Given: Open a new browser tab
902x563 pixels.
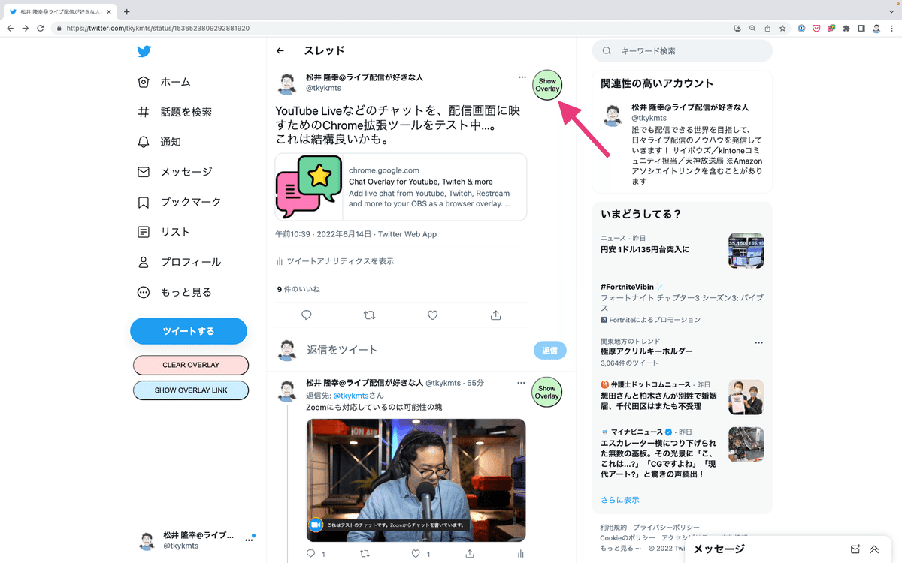Looking at the screenshot, I should tap(126, 11).
